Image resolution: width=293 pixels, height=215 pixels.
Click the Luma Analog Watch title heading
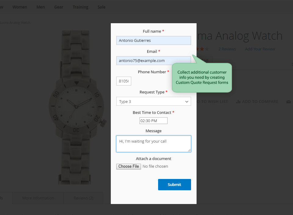240,36
